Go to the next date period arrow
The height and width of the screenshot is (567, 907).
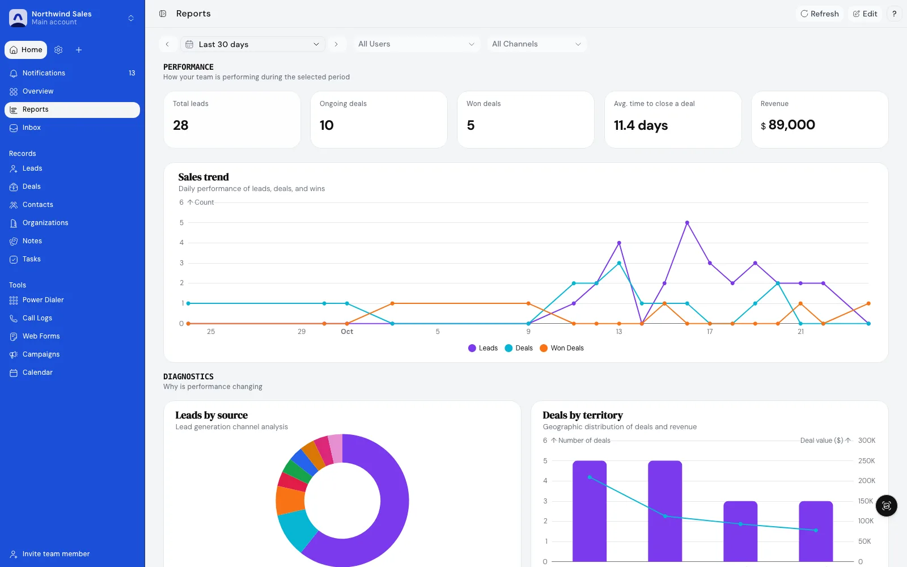pos(336,44)
